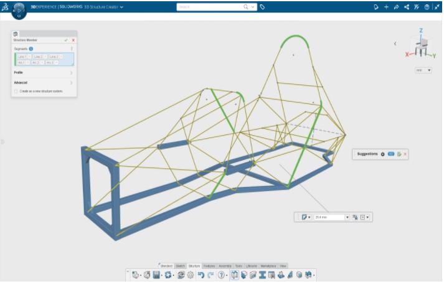The width and height of the screenshot is (444, 282).
Task: Enable Create as a new structure system
Action: tap(16, 91)
